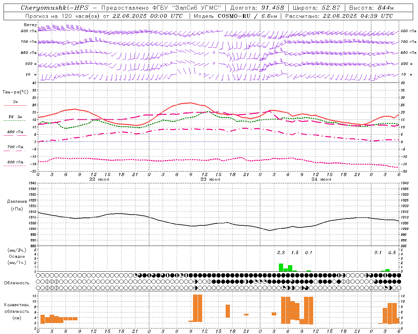This screenshot has width=418, height=334.
Task: Click the 23 июня date label
Action: pyautogui.click(x=210, y=179)
